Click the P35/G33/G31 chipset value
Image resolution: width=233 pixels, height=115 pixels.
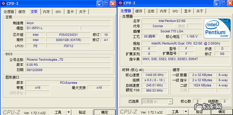click(68, 35)
